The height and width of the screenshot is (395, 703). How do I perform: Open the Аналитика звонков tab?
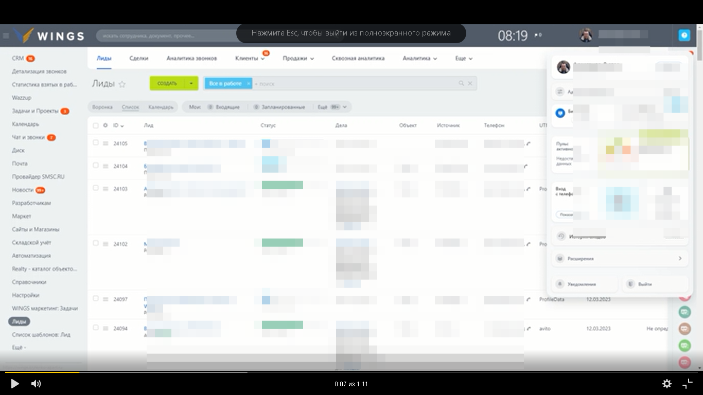[x=191, y=59]
